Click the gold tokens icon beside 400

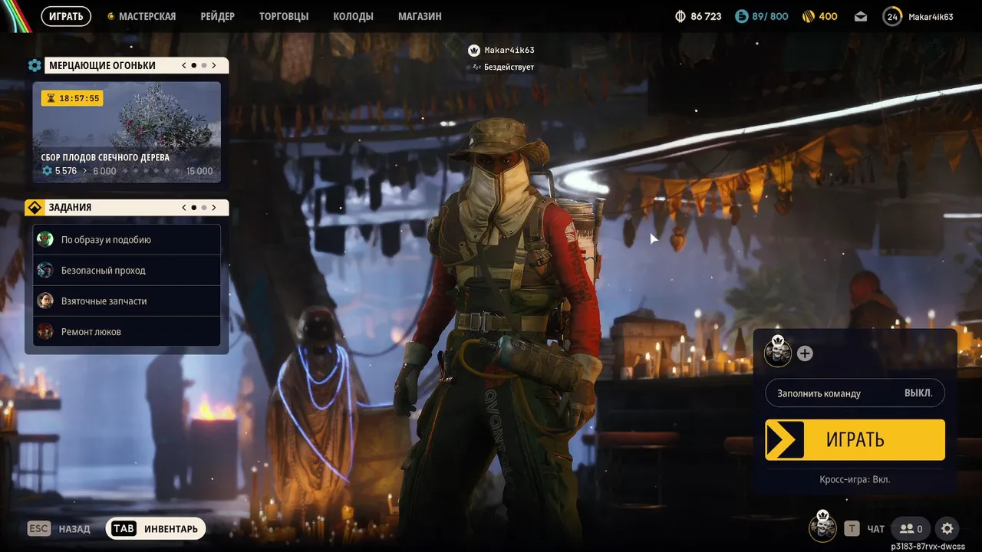tap(808, 16)
